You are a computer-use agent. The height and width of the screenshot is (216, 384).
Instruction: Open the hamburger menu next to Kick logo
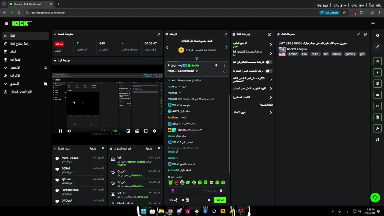6,23
